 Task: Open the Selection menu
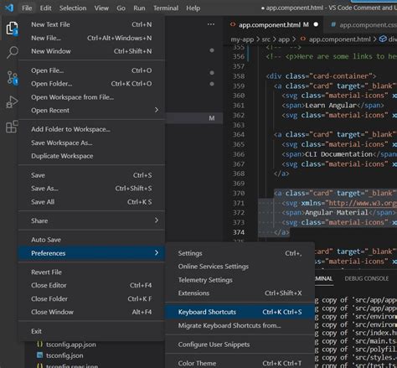73,8
